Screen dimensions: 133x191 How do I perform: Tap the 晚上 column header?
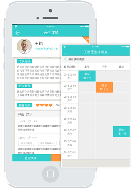[121, 67]
